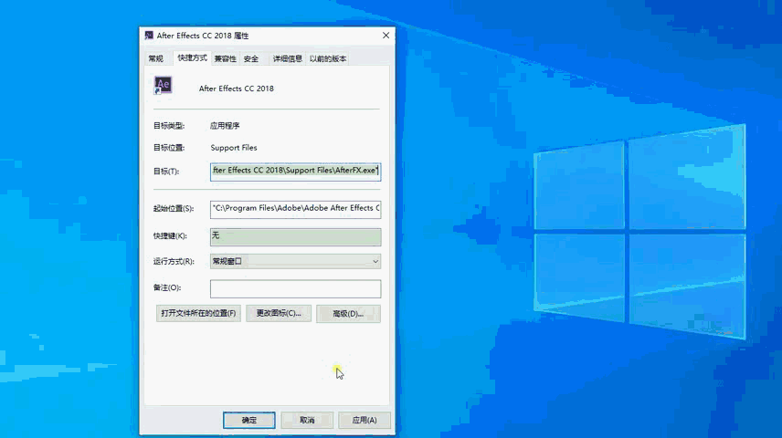Click in the 目标(T) path field
The width and height of the screenshot is (782, 438).
(x=295, y=171)
